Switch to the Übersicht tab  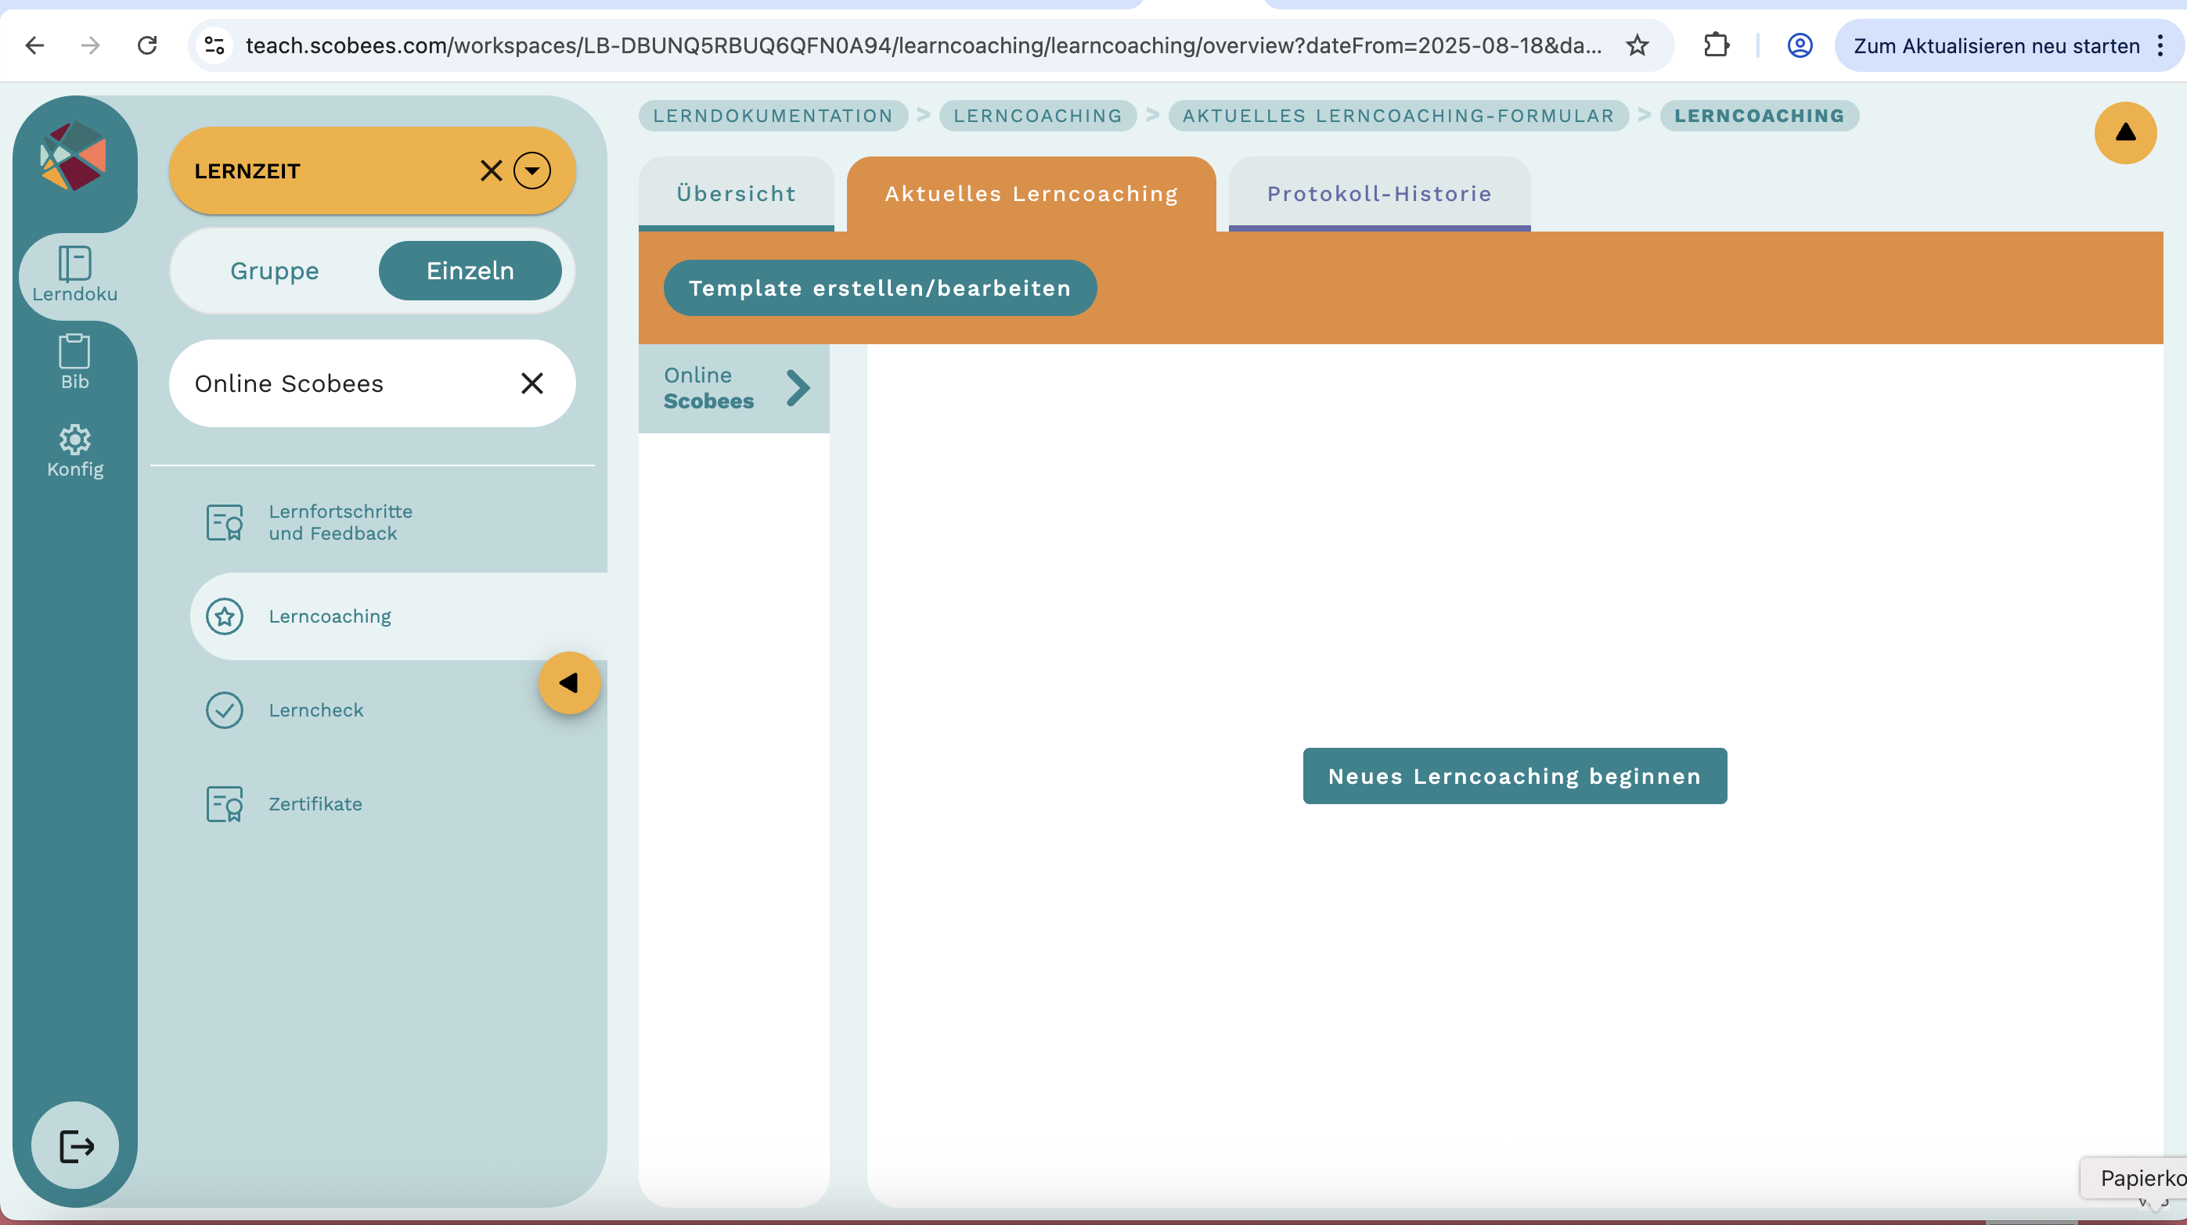736,193
